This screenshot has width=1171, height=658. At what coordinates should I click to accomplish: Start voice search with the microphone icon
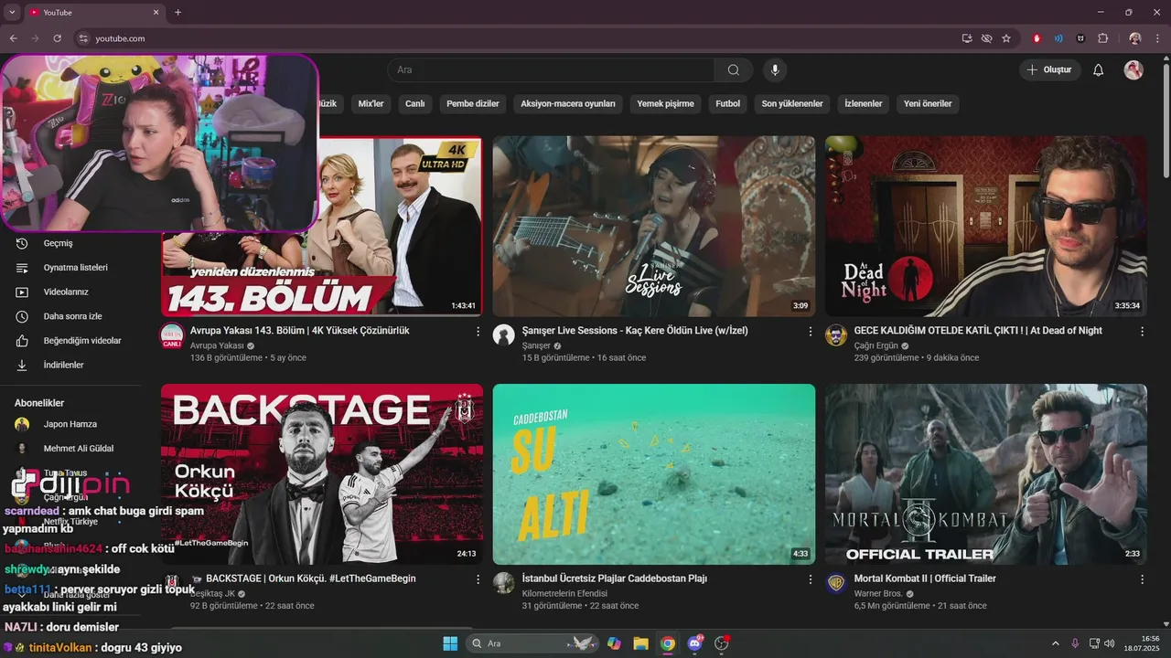[775, 70]
